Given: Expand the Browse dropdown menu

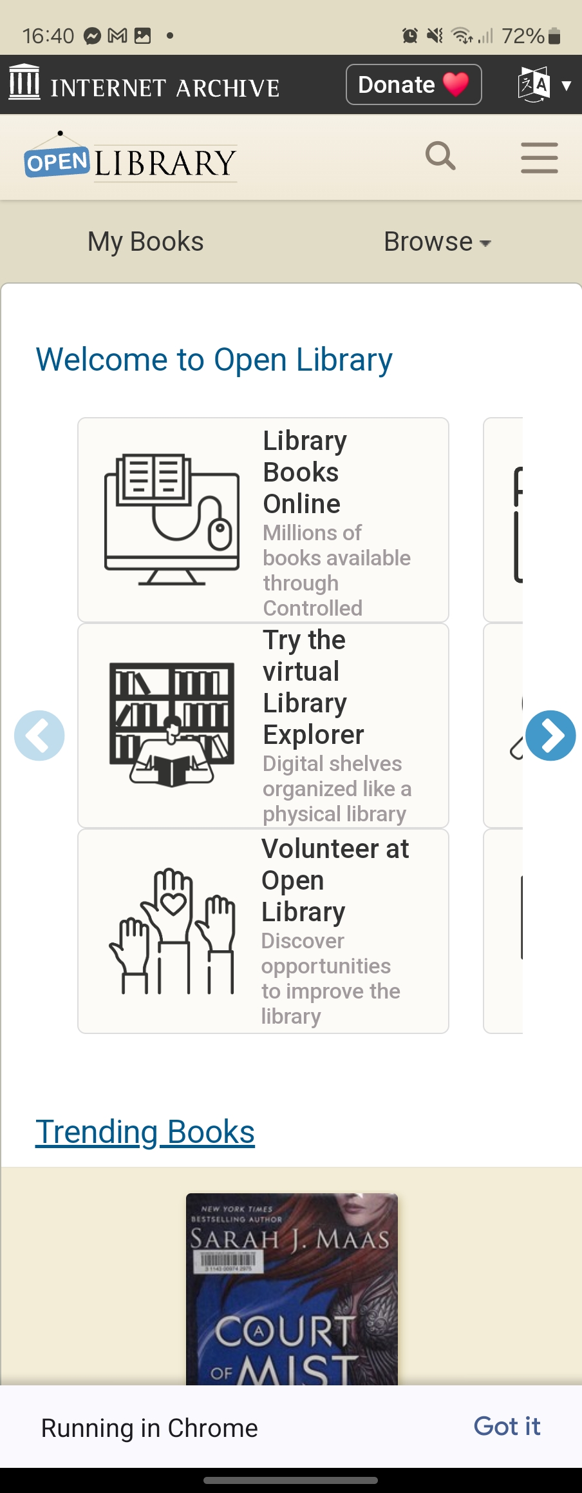Looking at the screenshot, I should [438, 242].
